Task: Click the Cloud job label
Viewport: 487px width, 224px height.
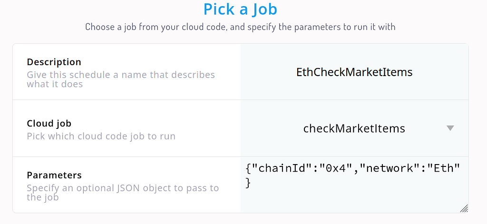Action: (x=49, y=123)
